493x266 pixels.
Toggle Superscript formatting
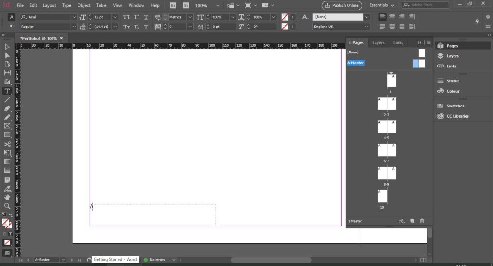pyautogui.click(x=136, y=17)
